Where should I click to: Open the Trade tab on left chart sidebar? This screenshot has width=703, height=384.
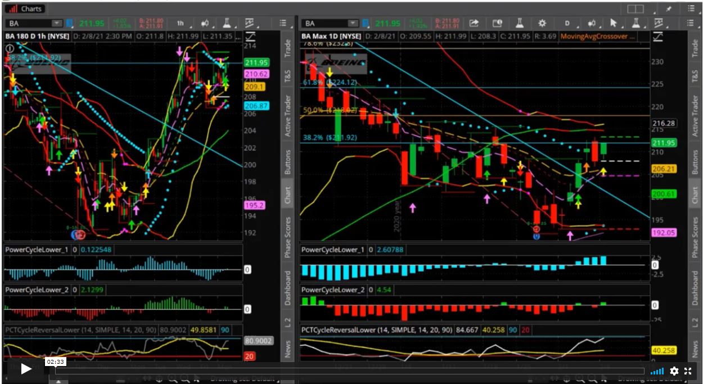coord(288,48)
